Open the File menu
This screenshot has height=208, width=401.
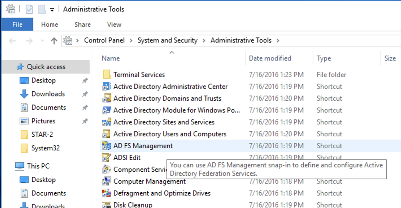[17, 24]
